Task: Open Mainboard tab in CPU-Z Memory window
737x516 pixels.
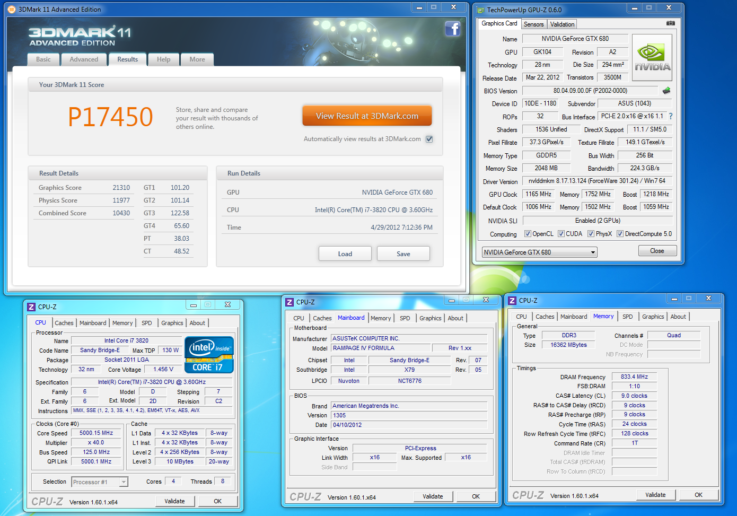Action: click(x=574, y=317)
